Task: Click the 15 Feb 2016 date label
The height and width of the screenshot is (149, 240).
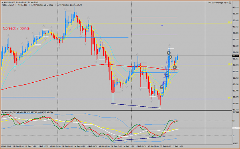Action: [6, 146]
